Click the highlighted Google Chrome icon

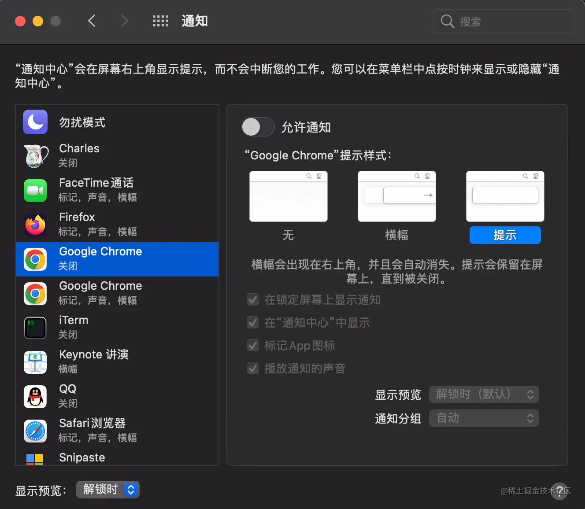pos(35,259)
